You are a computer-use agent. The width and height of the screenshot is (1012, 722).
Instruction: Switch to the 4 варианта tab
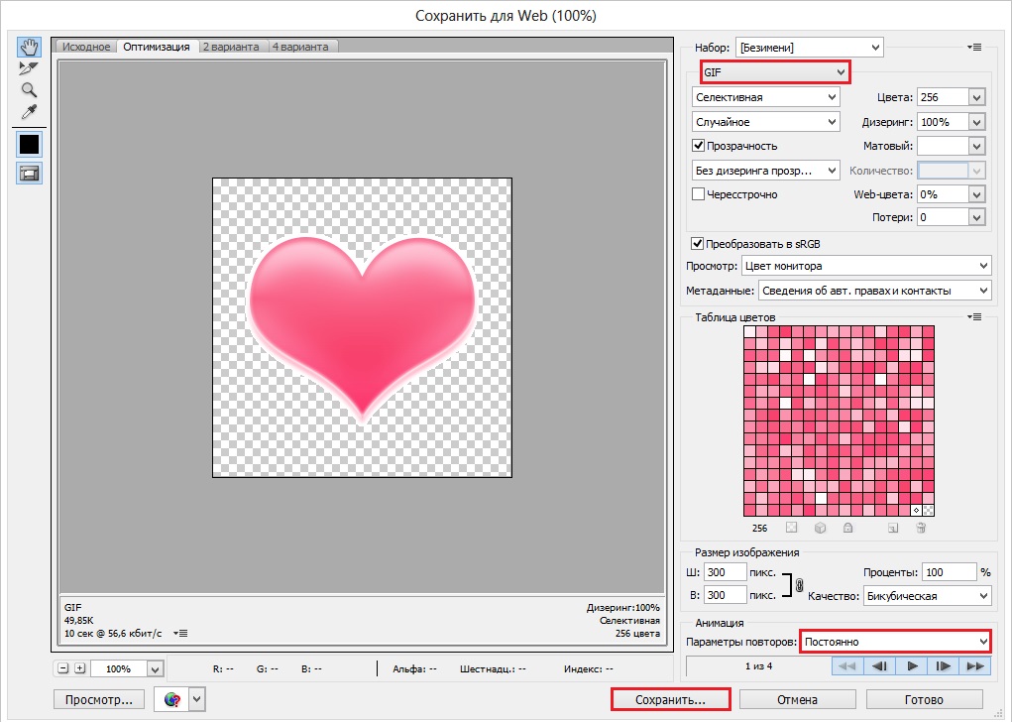(x=300, y=47)
